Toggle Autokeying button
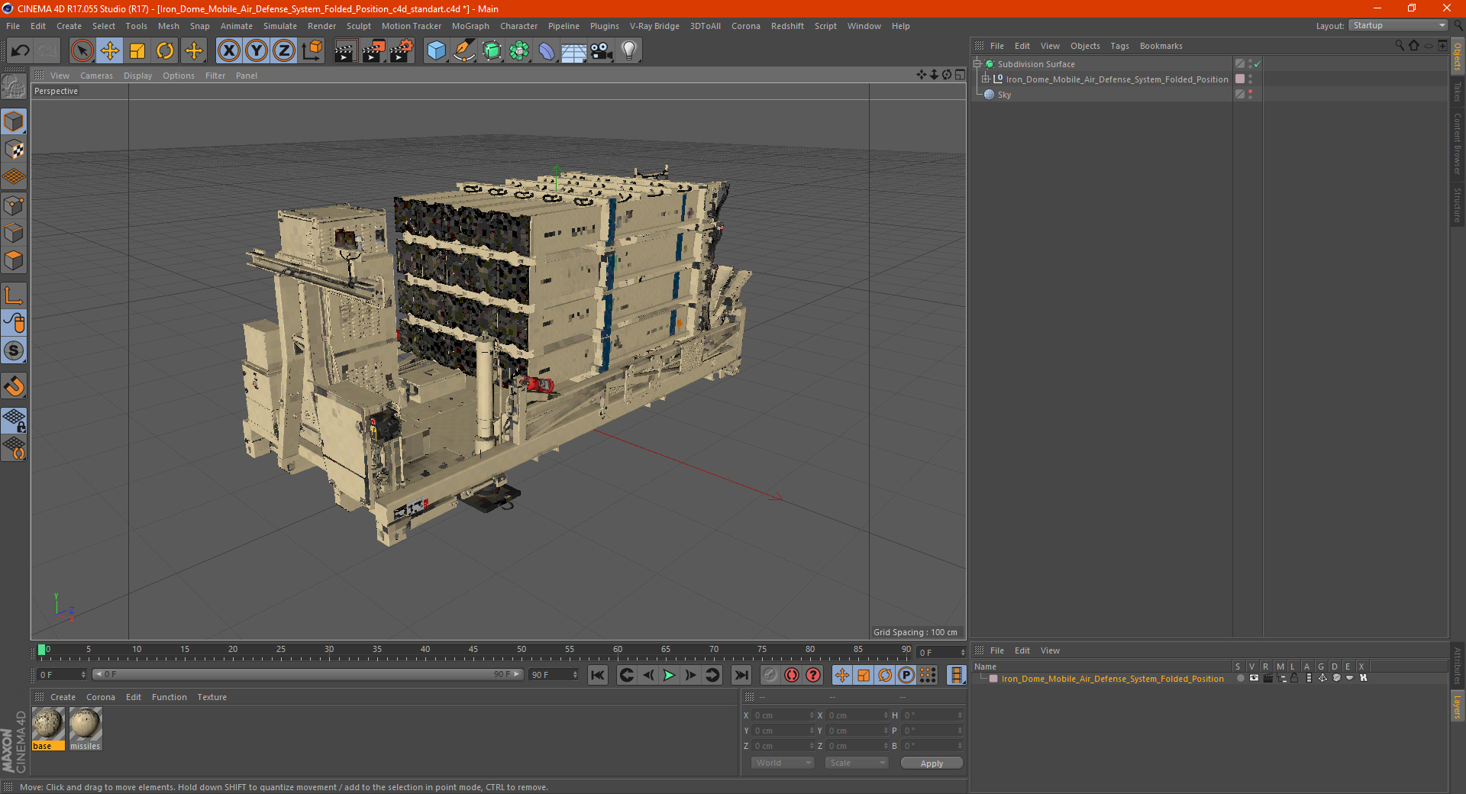 point(791,675)
